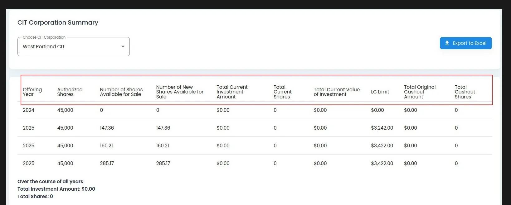Viewport: 511px width, 205px height.
Task: Select Number of Shares Available for Sale header
Action: click(121, 92)
